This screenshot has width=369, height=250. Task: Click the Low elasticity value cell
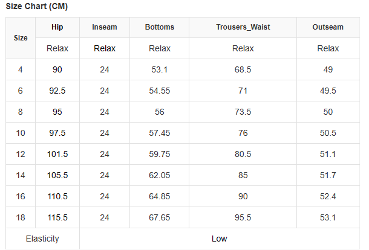(x=219, y=239)
